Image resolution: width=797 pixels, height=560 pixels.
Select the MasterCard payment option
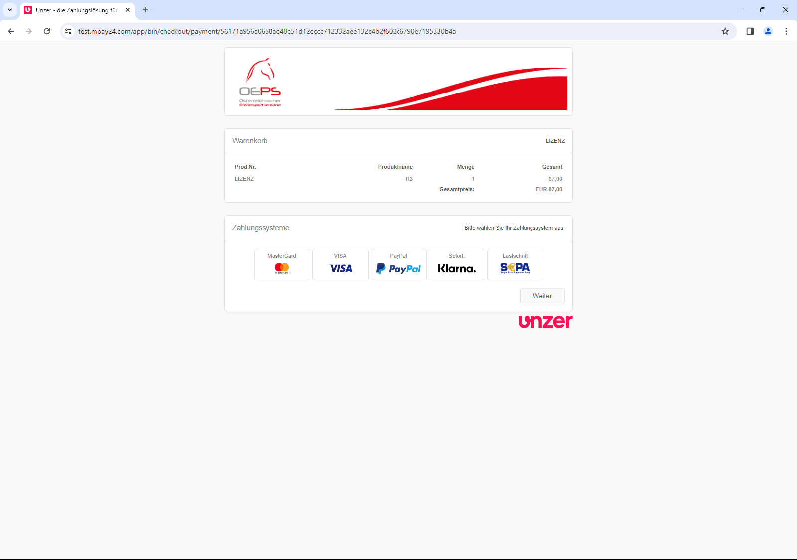click(x=282, y=264)
